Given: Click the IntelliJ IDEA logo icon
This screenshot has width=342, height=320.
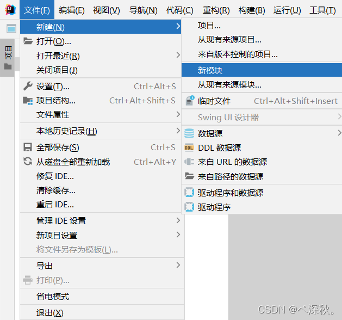Looking at the screenshot, I should click(x=10, y=10).
